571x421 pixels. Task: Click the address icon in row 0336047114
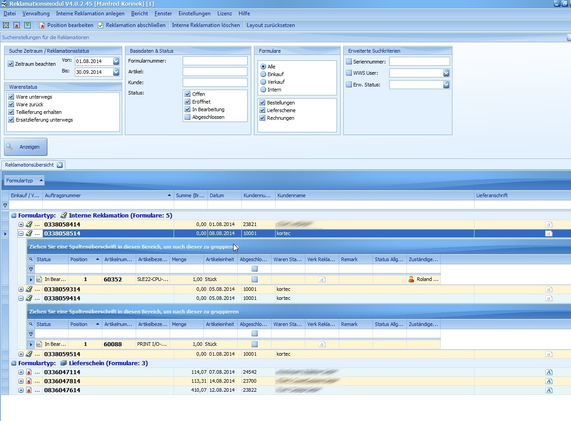point(549,372)
